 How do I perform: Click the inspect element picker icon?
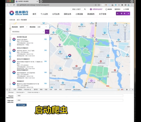[7, 89]
